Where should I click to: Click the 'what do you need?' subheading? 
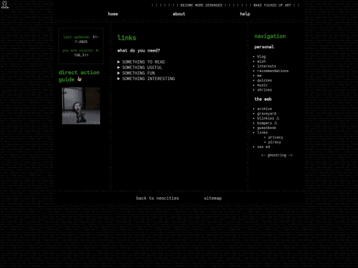[x=139, y=50]
